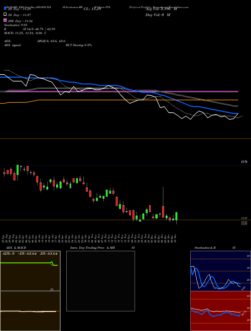Click the blue stochastics chart panel

(x=220, y=271)
